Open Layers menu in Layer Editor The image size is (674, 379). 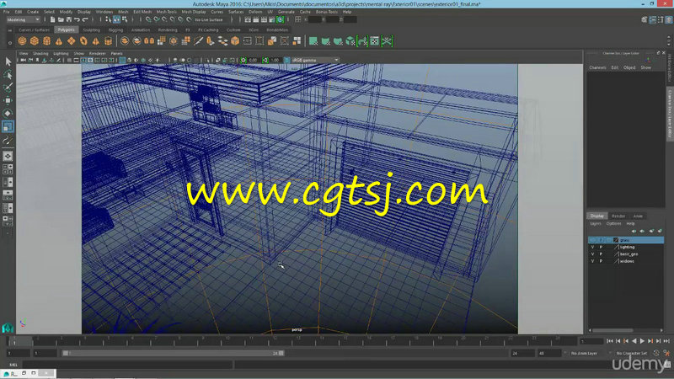pos(596,224)
